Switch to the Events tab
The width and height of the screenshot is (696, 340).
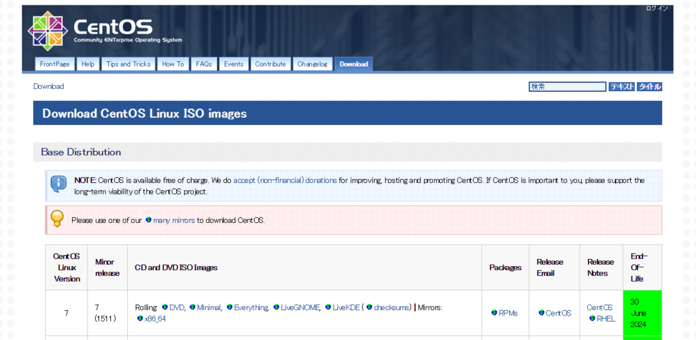(x=234, y=64)
